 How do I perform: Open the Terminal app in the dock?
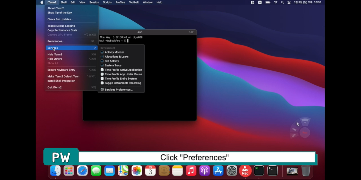[272, 170]
